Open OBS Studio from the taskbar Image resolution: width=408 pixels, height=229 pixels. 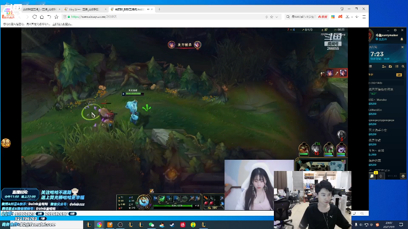pos(120,225)
